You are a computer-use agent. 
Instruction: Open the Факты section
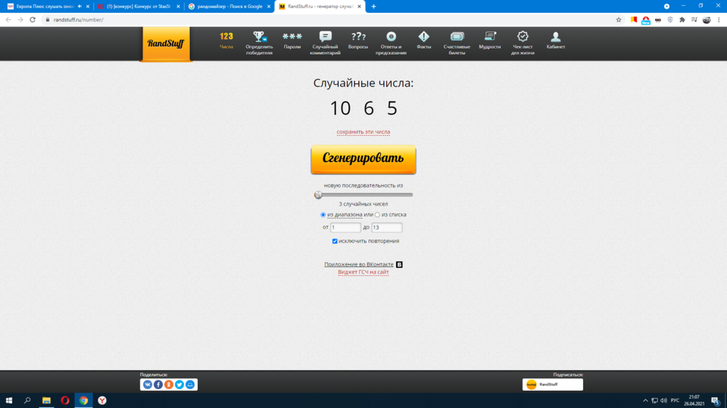(x=424, y=41)
